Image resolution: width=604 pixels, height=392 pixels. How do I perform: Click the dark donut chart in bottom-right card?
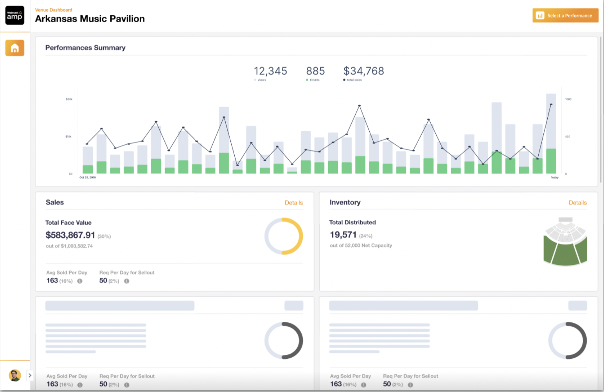tap(567, 340)
